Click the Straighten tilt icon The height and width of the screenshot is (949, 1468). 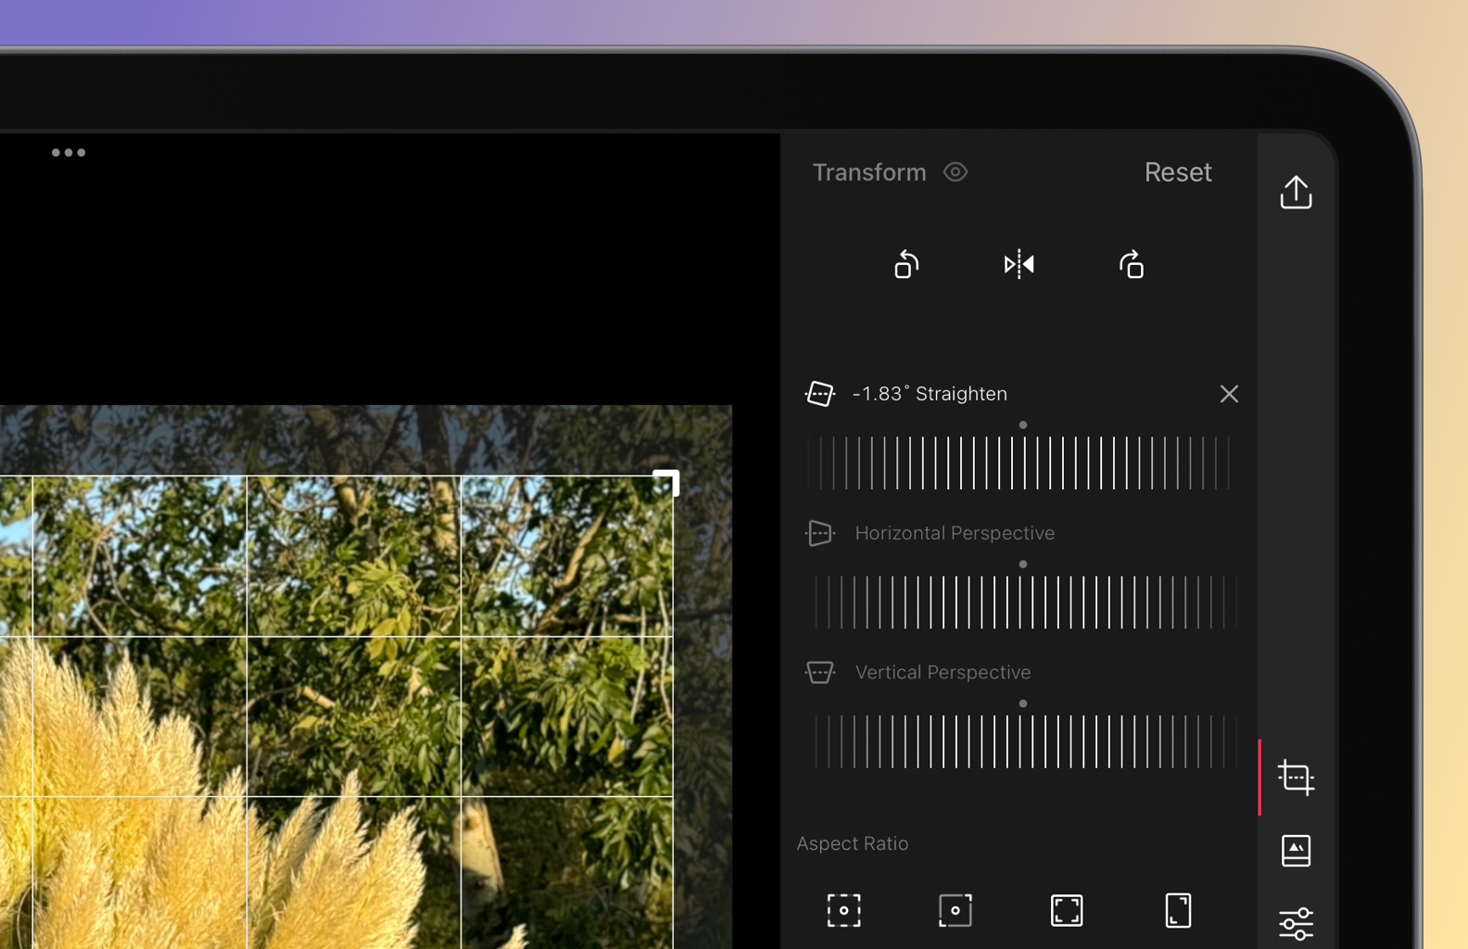[820, 394]
